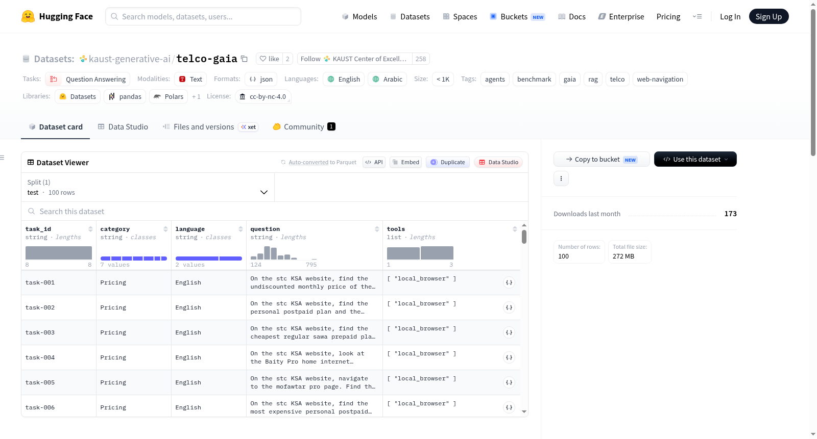Open the left sidebar hamburger icon
Viewport: 817px width, 439px height.
(2, 158)
